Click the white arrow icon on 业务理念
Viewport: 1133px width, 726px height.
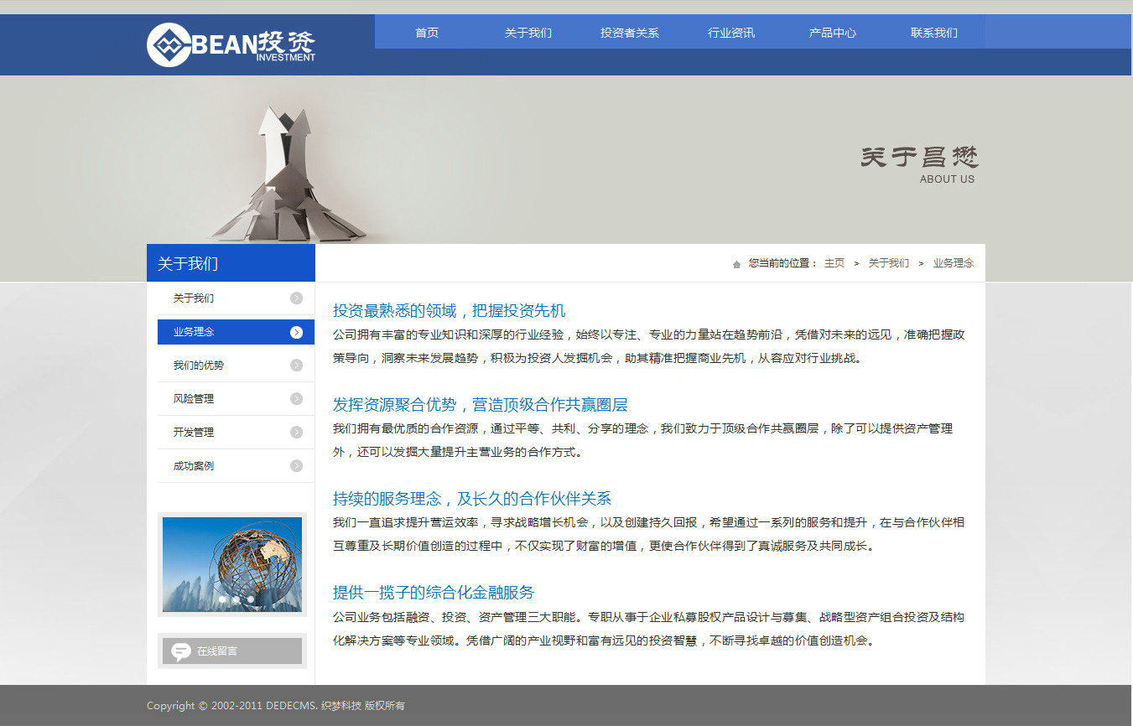point(296,332)
